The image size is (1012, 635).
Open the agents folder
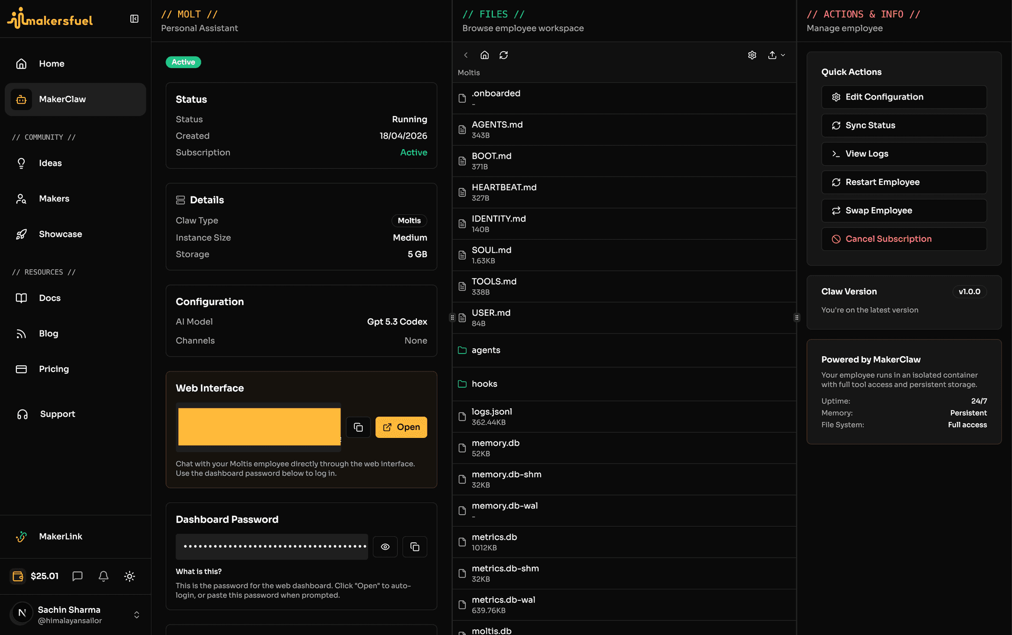coord(624,350)
